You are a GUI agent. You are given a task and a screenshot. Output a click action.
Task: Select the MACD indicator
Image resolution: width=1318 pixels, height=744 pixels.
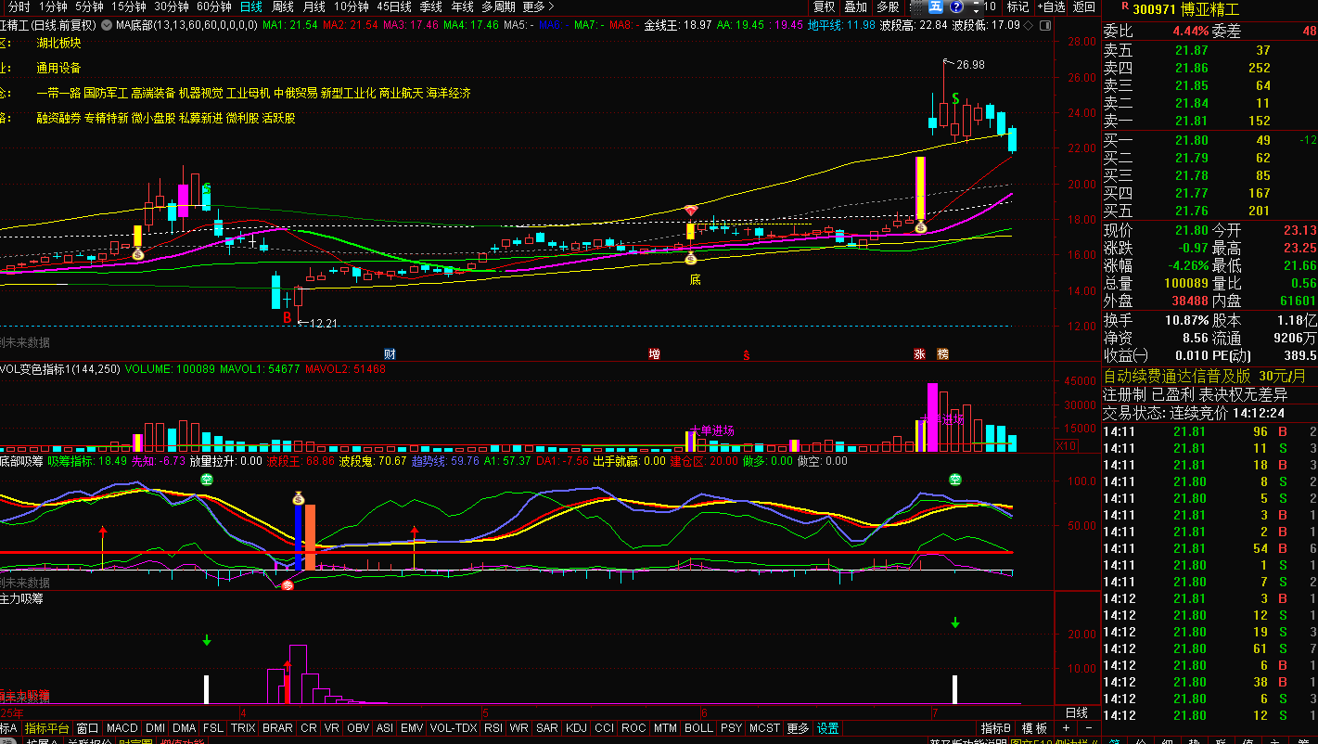pos(122,728)
